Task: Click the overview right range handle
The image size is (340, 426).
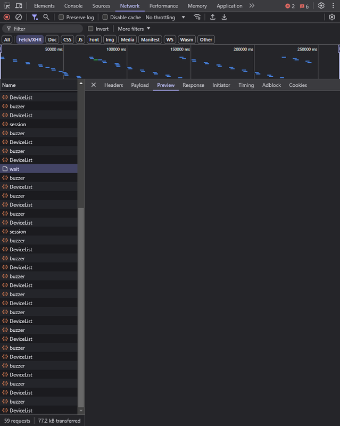Action: 339,48
